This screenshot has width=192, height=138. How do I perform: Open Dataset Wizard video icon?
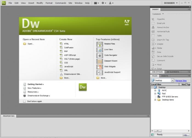tap(100, 61)
